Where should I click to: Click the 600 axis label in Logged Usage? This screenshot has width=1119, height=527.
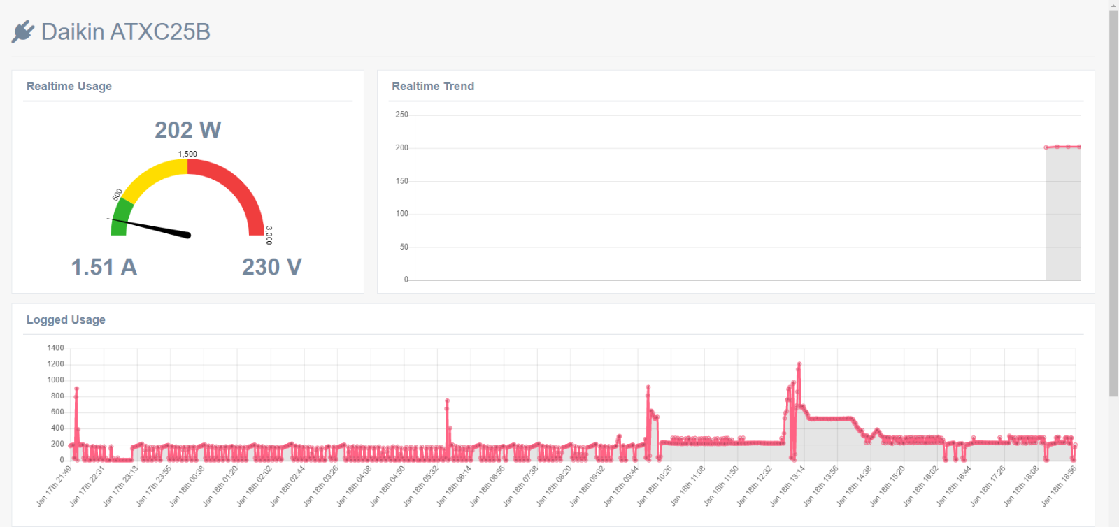(x=57, y=412)
